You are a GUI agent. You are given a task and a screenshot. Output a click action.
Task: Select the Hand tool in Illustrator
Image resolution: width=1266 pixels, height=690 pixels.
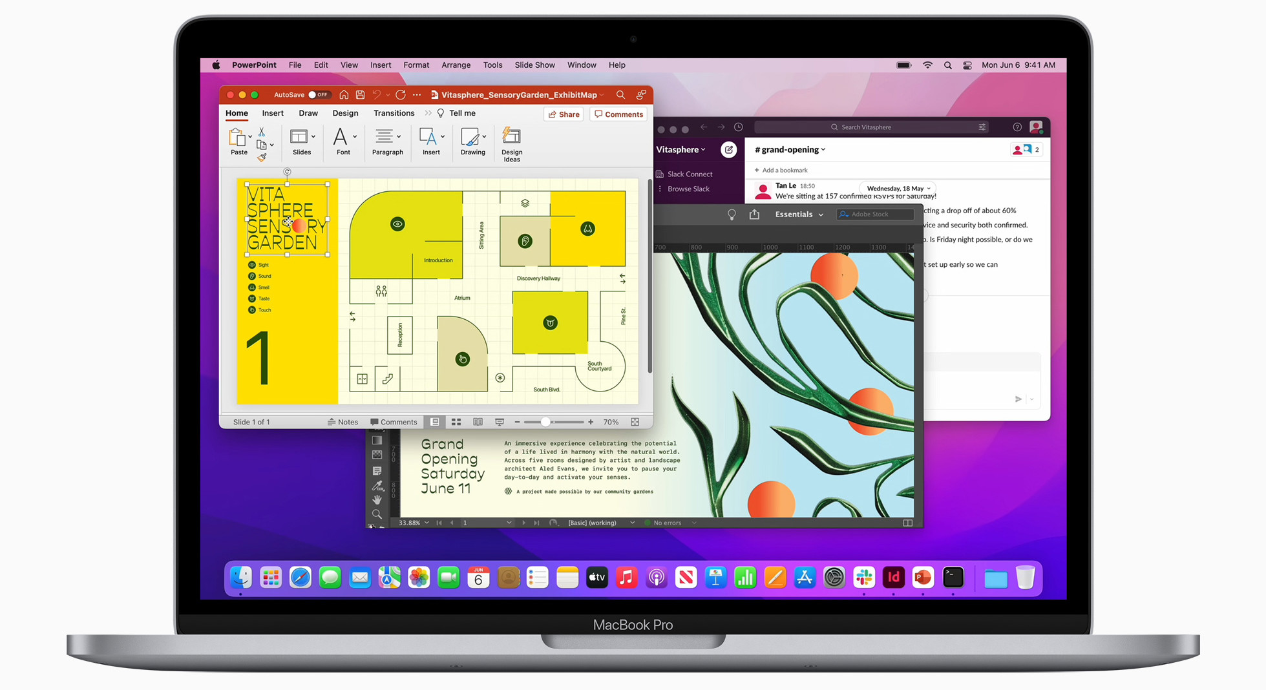coord(377,500)
